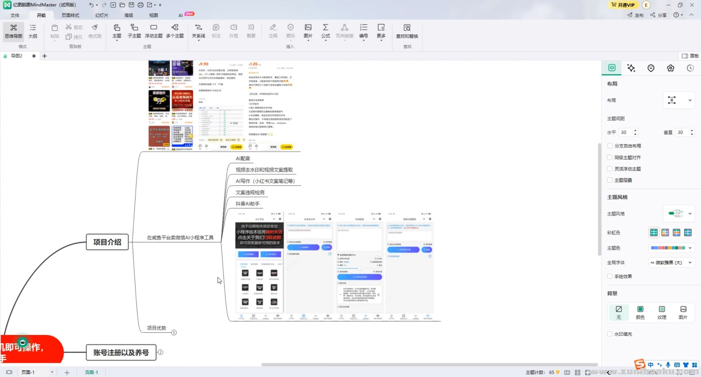The image size is (701, 377).
Task: Switch to 大纲 outline mode
Action: click(x=33, y=31)
